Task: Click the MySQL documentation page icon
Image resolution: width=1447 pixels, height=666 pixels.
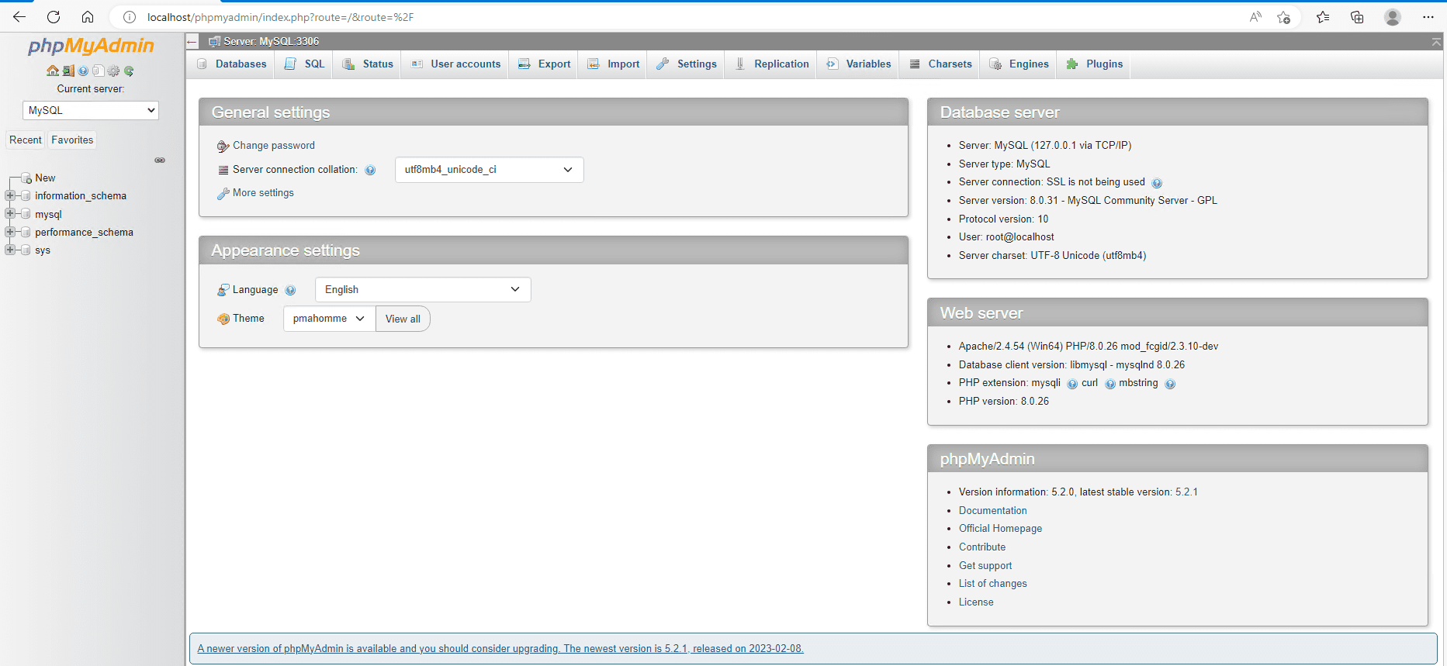Action: (x=99, y=71)
